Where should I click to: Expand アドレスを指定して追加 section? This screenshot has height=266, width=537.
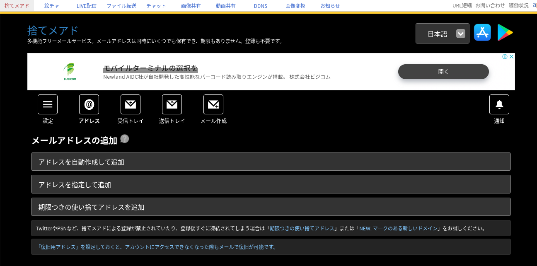click(271, 184)
